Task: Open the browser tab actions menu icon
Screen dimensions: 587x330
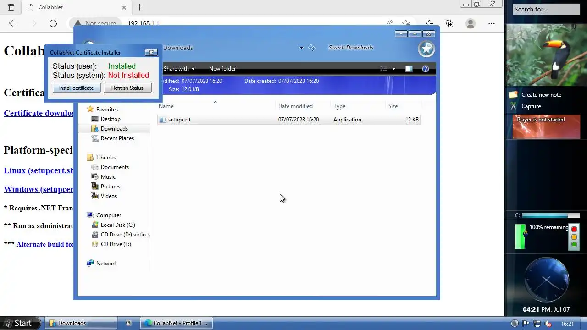Action: [x=11, y=7]
